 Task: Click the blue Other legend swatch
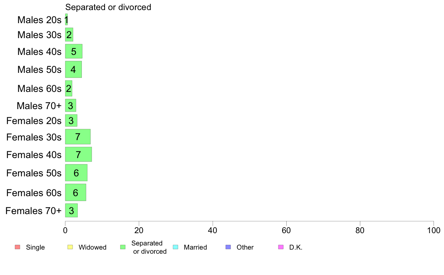coord(228,247)
